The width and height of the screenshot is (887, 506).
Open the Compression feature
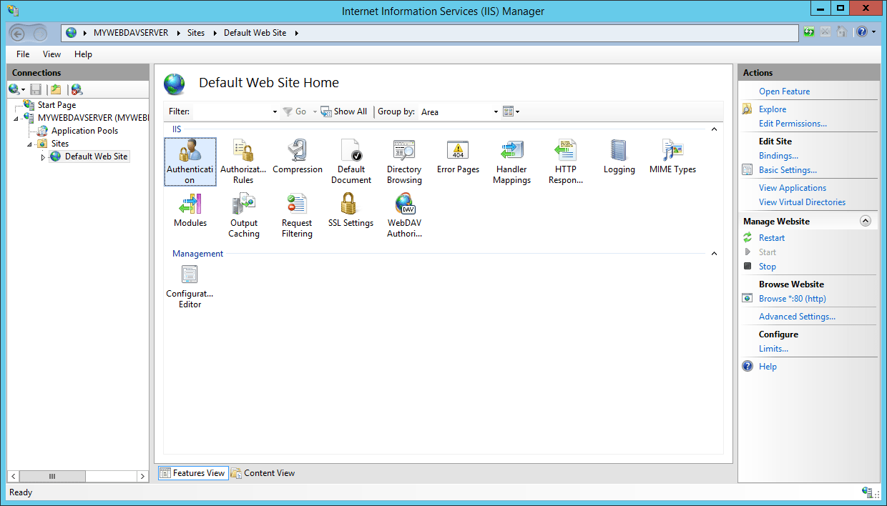pyautogui.click(x=298, y=157)
